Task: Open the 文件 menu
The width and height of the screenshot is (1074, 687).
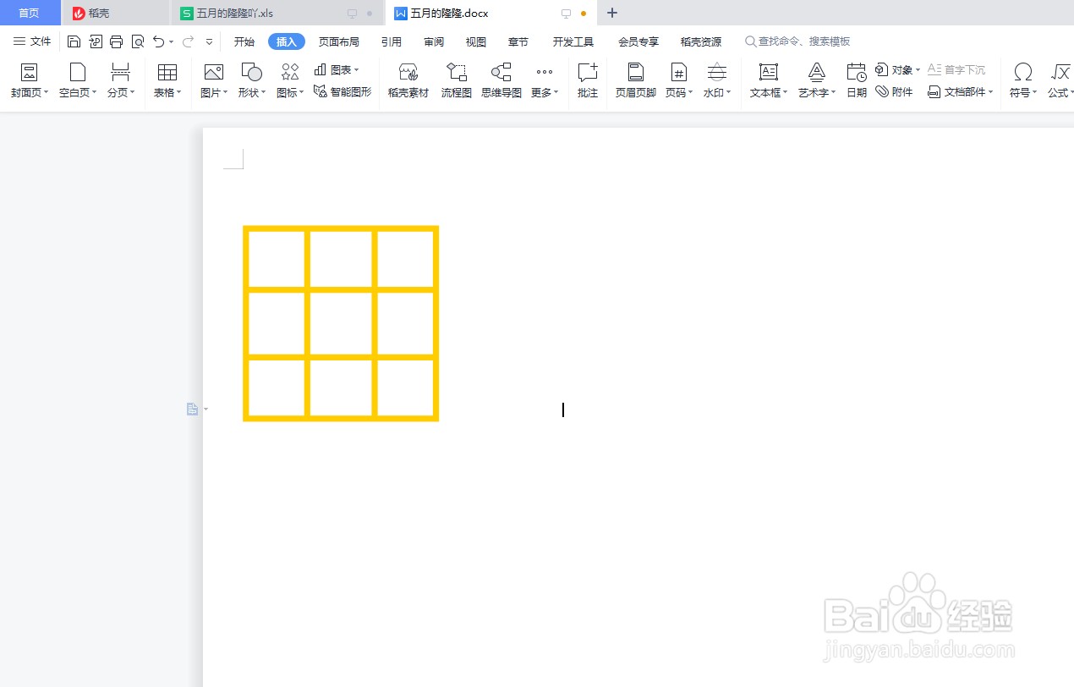Action: pyautogui.click(x=32, y=41)
